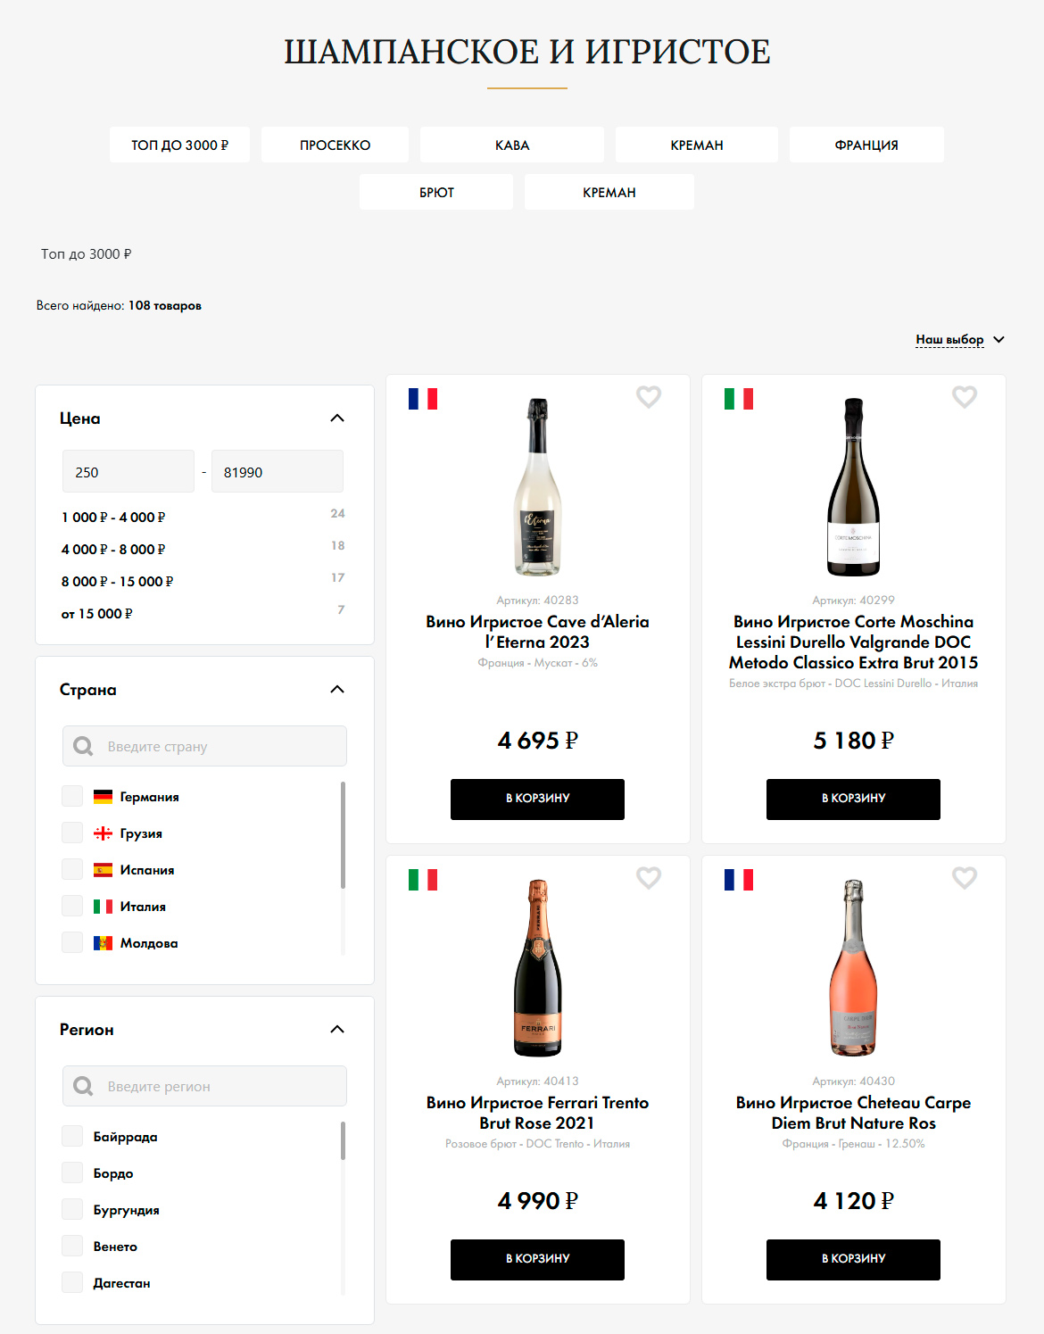Viewport: 1044px width, 1334px height.
Task: Tick the Бордо region checkbox
Action: click(x=72, y=1173)
